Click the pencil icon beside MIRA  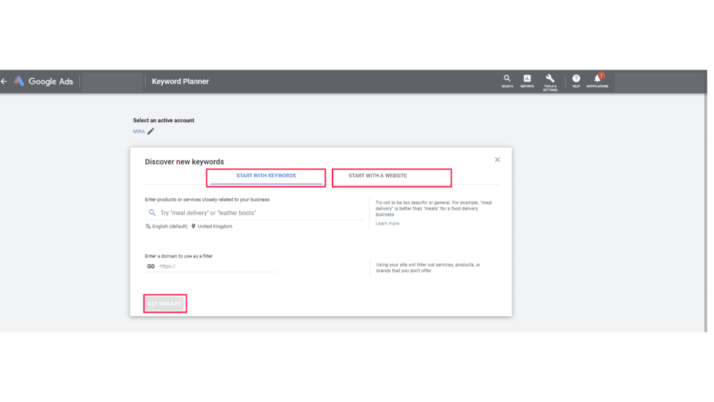(151, 131)
